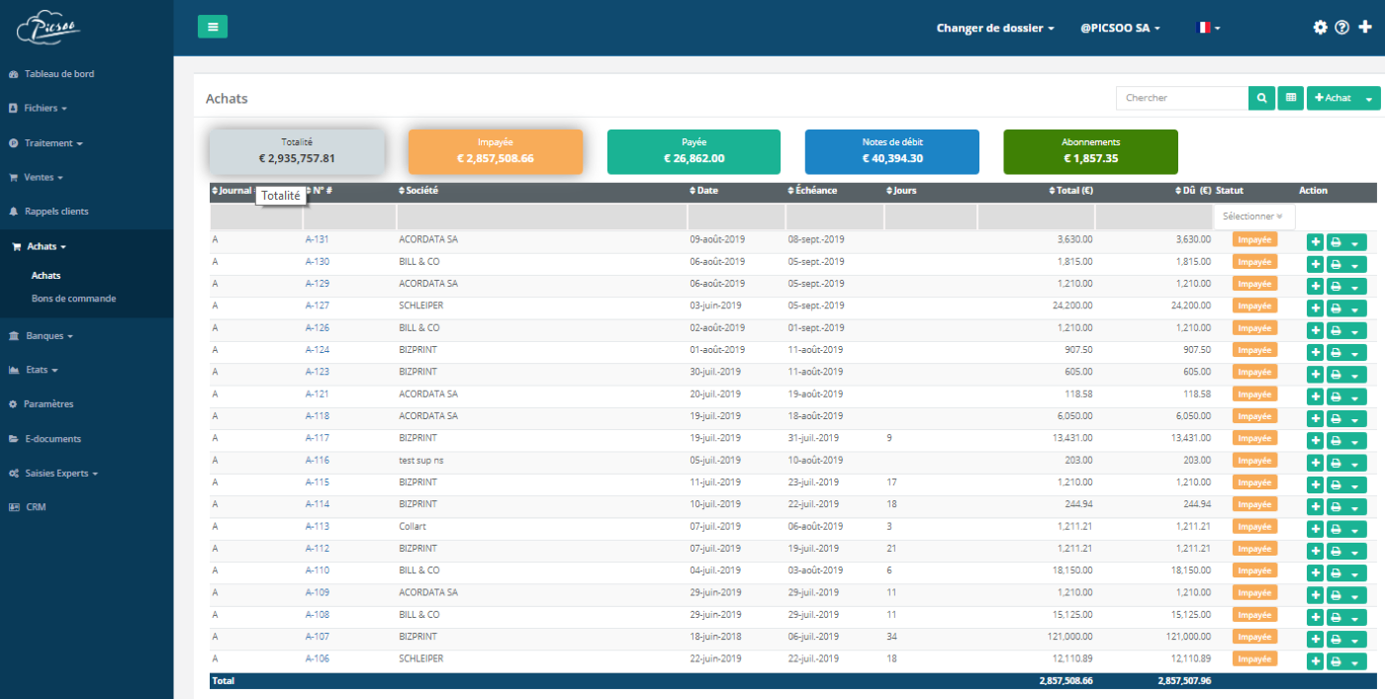Click the + Achat button
This screenshot has height=699, width=1385.
[x=1333, y=98]
